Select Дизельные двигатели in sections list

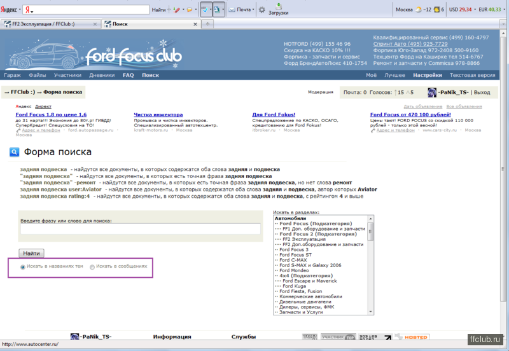point(305,301)
